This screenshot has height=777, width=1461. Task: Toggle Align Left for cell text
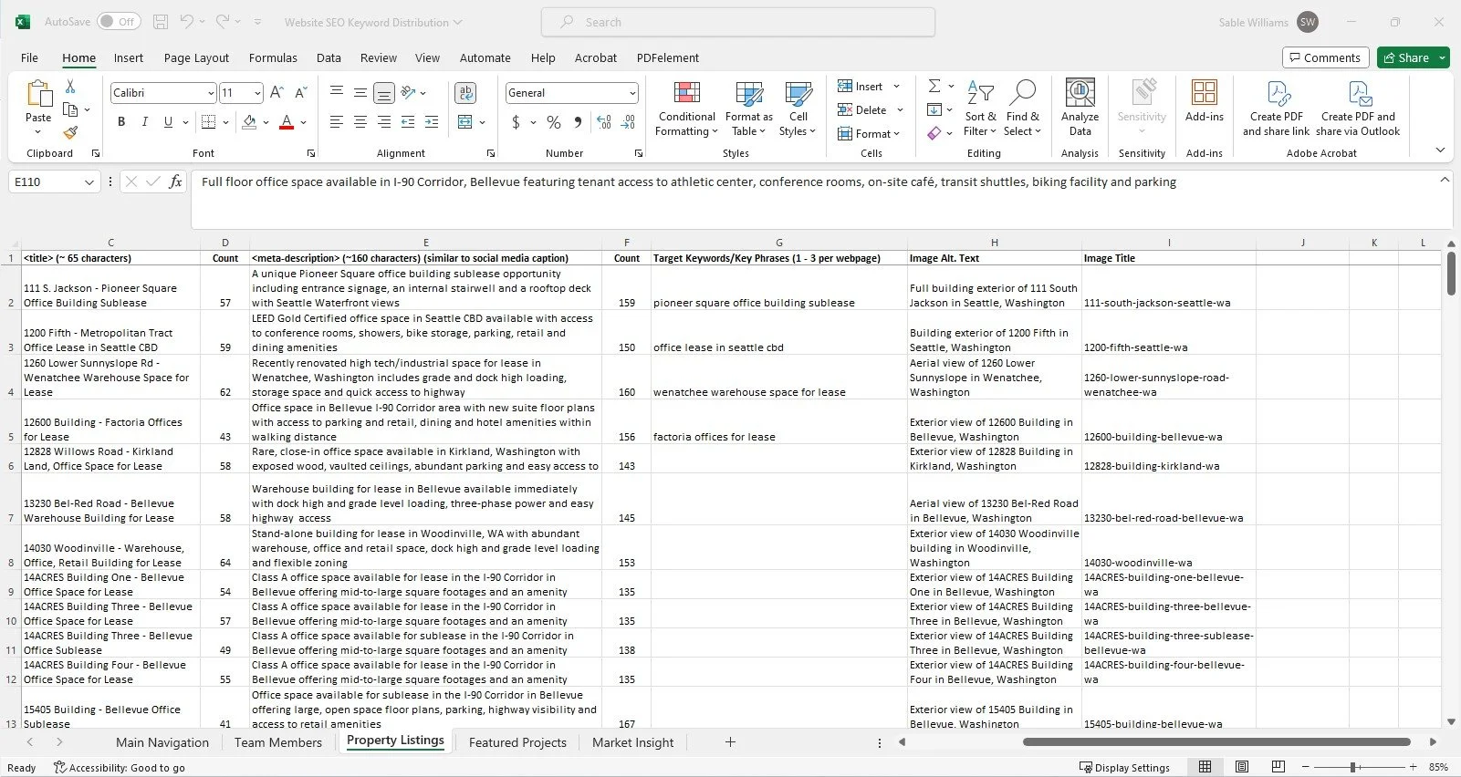337,121
